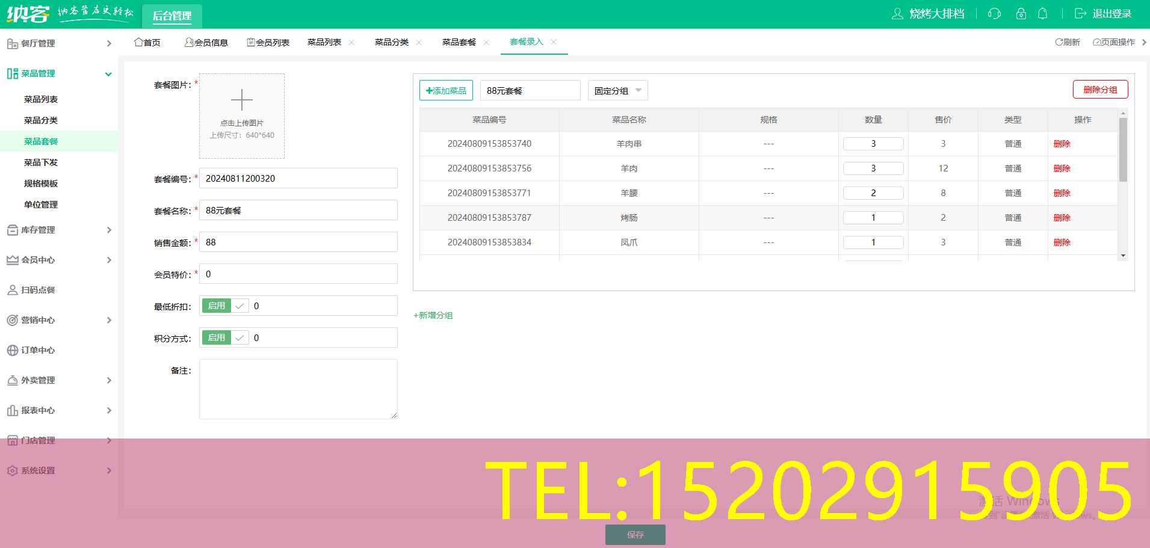Collapse the 菜品管理 sidebar menu
The height and width of the screenshot is (548, 1150).
pos(59,73)
